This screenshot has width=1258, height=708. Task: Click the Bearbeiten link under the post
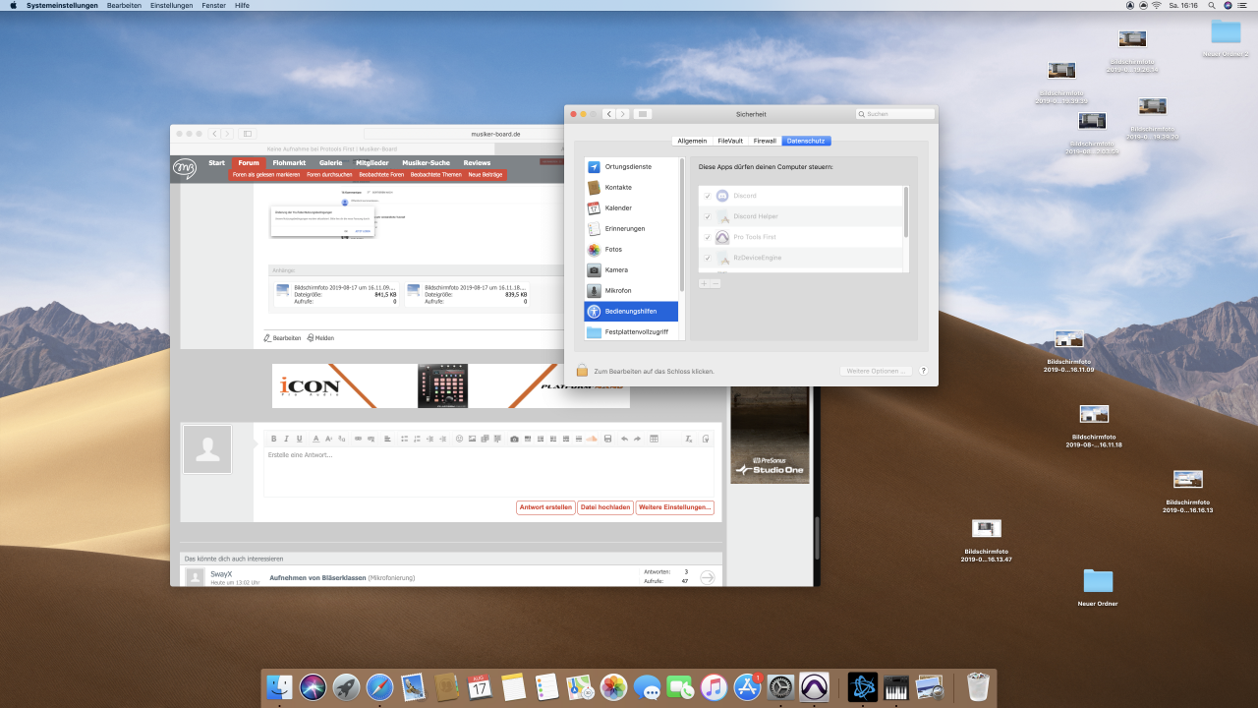(283, 337)
